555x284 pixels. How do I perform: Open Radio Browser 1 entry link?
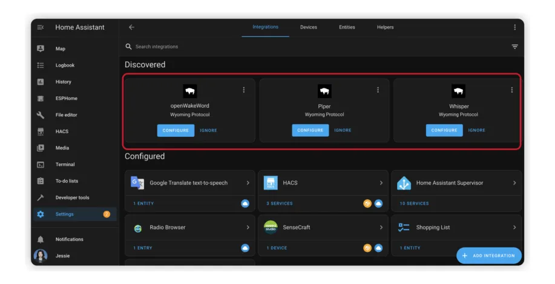pyautogui.click(x=143, y=248)
